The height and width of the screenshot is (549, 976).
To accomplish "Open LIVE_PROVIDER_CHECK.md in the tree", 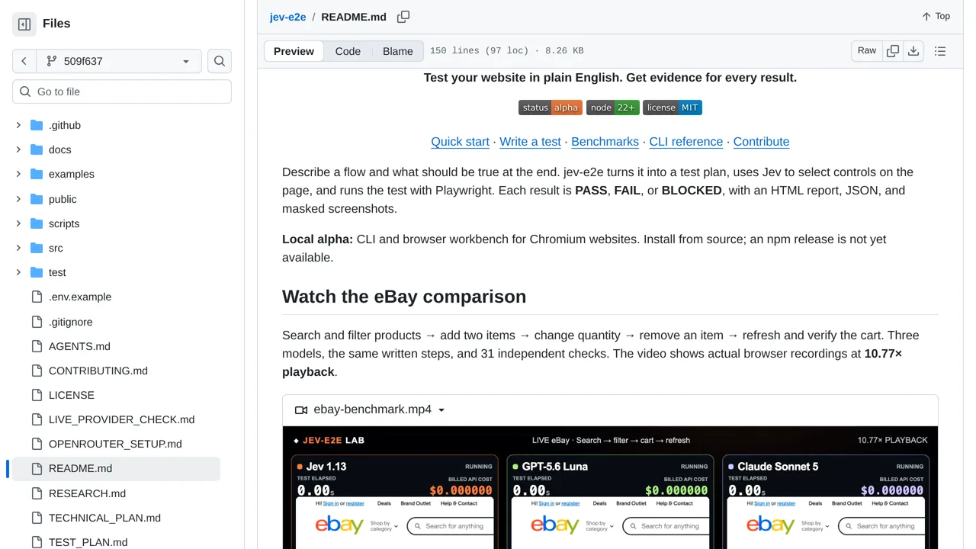I will pyautogui.click(x=121, y=419).
